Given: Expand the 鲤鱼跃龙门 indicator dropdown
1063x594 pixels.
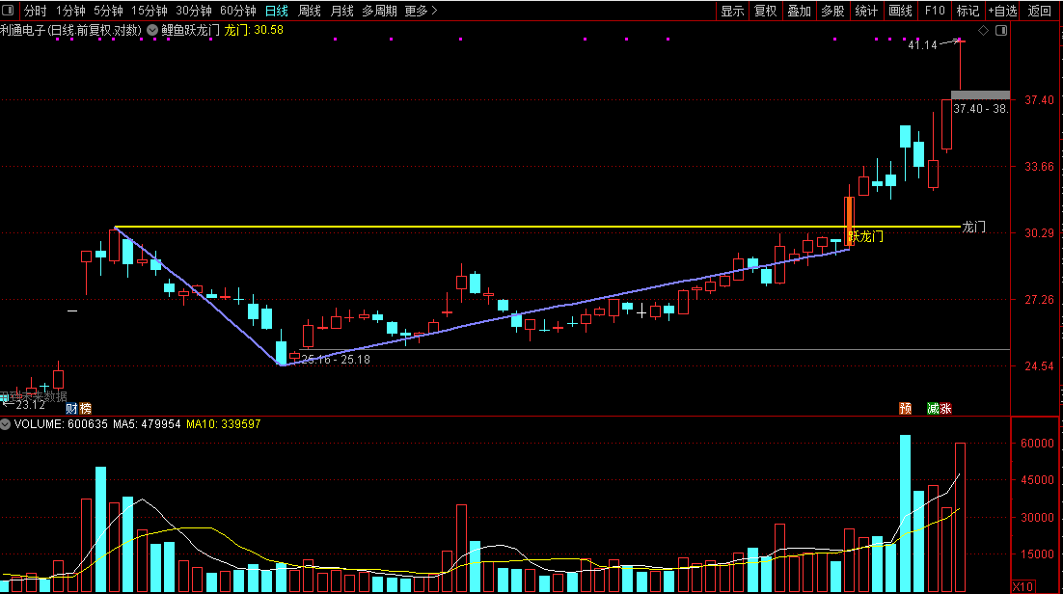Looking at the screenshot, I should coord(152,30).
